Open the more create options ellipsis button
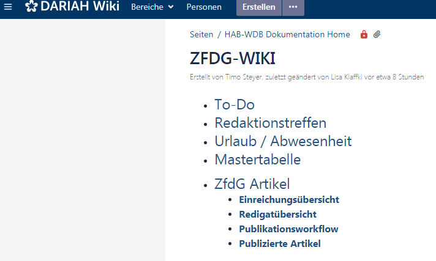436x261 pixels. (293, 7)
